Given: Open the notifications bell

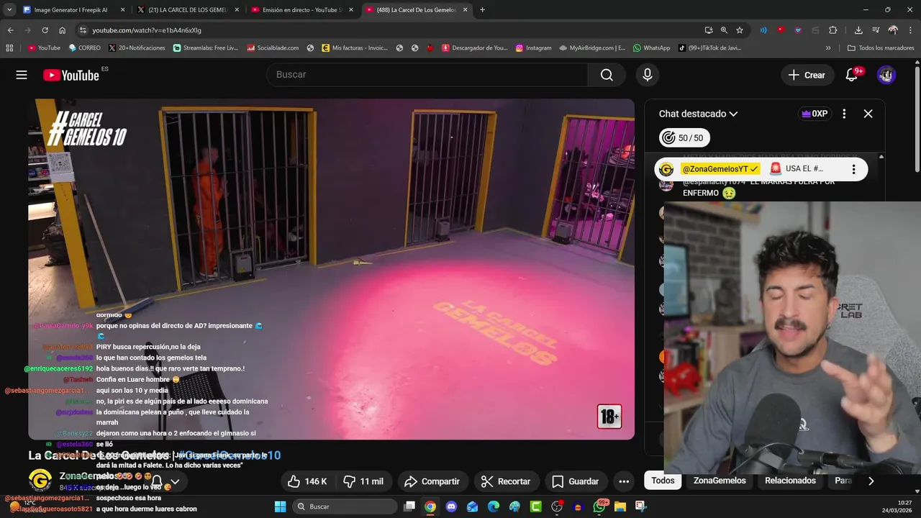Looking at the screenshot, I should (x=851, y=75).
